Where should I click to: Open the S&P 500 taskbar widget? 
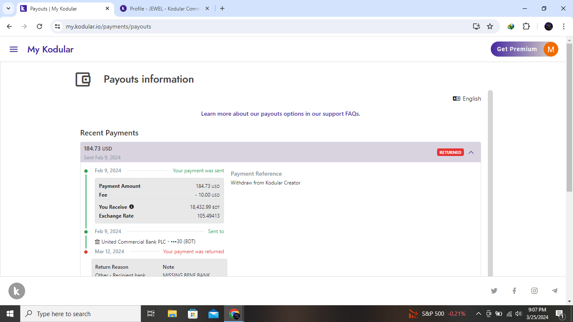coord(437,314)
